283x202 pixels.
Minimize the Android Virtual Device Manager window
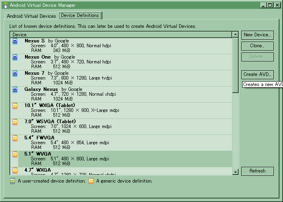tap(263, 5)
